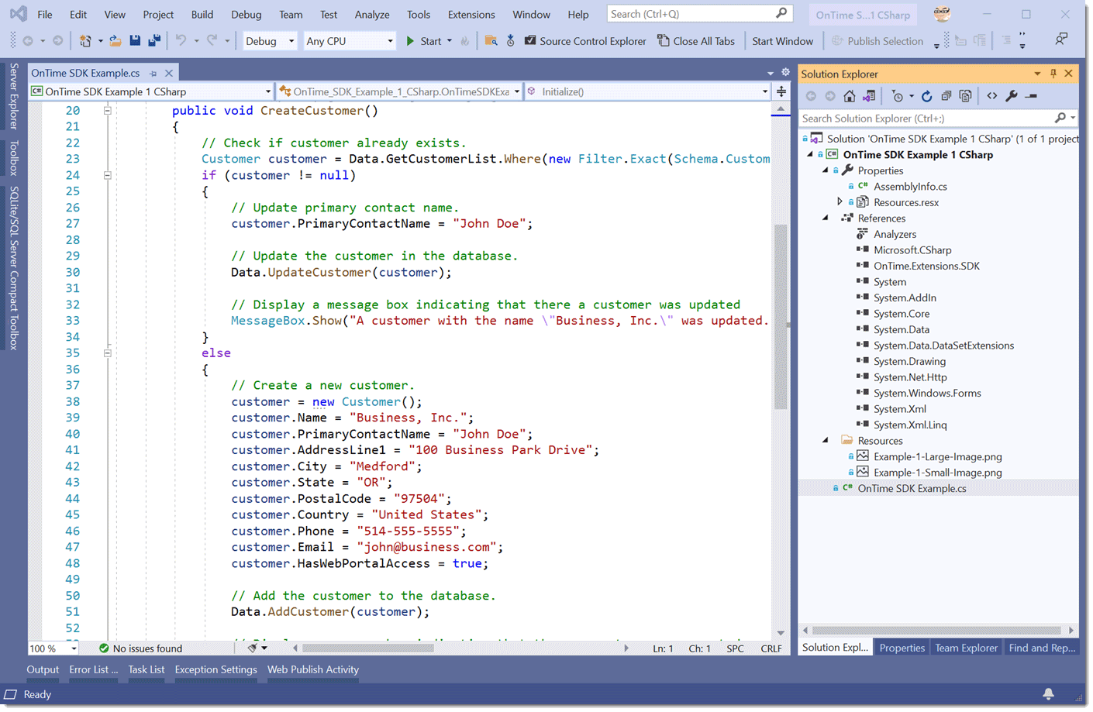Image resolution: width=1093 pixels, height=712 pixels.
Task: Click the Undo arrow icon
Action: point(181,40)
